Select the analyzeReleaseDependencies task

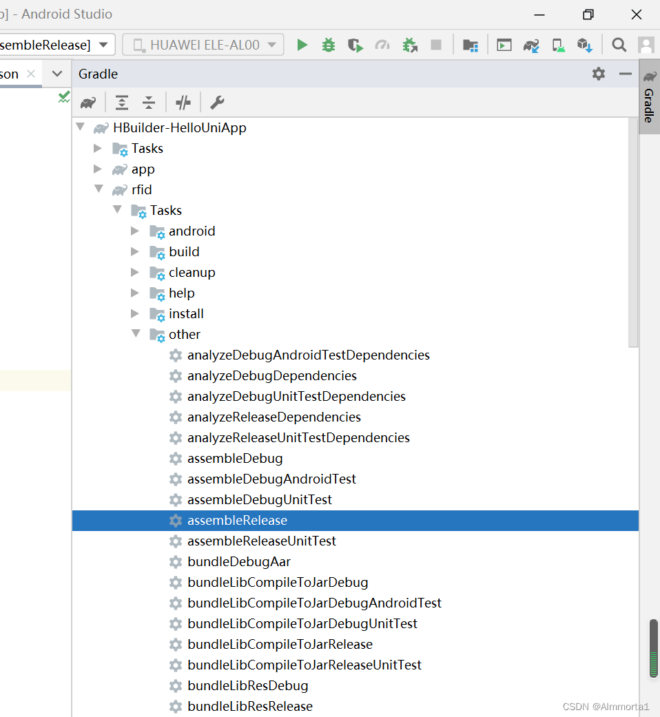(274, 417)
